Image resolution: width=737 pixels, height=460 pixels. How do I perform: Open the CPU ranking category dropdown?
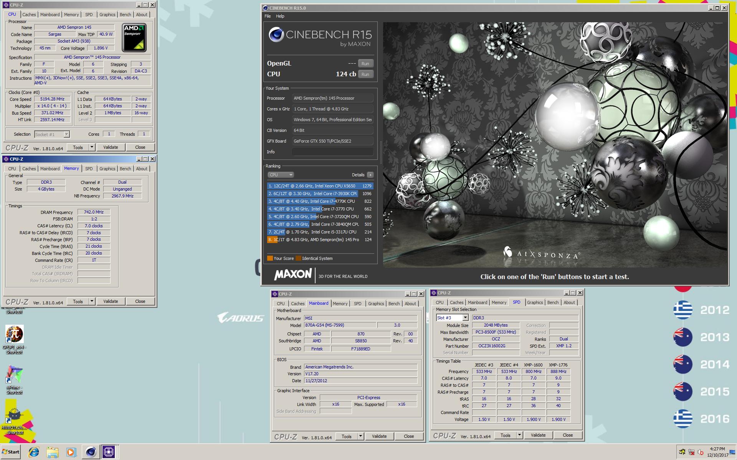[281, 175]
